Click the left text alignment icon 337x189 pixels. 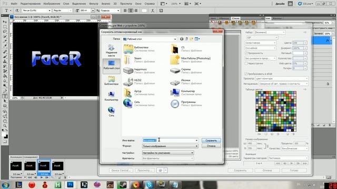pyautogui.click(x=125, y=10)
